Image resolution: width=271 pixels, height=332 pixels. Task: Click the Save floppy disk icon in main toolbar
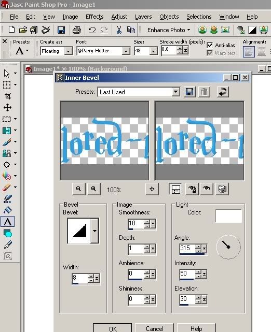tap(61, 30)
